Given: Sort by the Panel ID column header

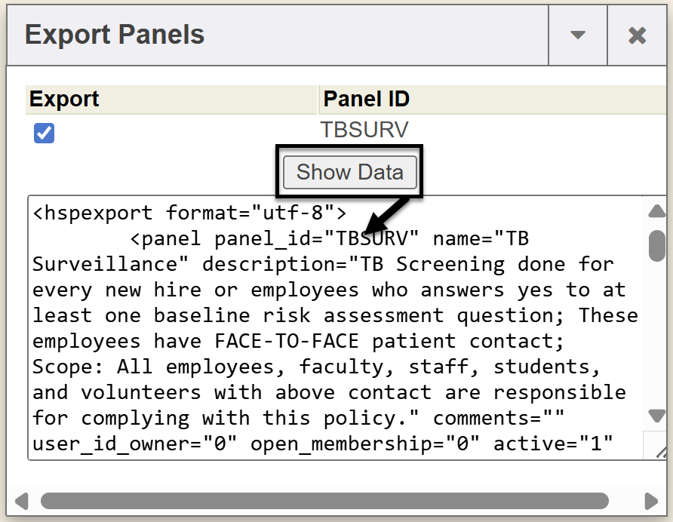Looking at the screenshot, I should coord(367,100).
